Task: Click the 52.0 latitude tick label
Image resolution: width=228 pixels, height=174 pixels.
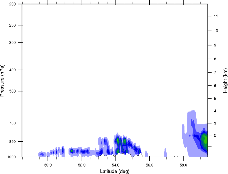Action: click(82, 165)
